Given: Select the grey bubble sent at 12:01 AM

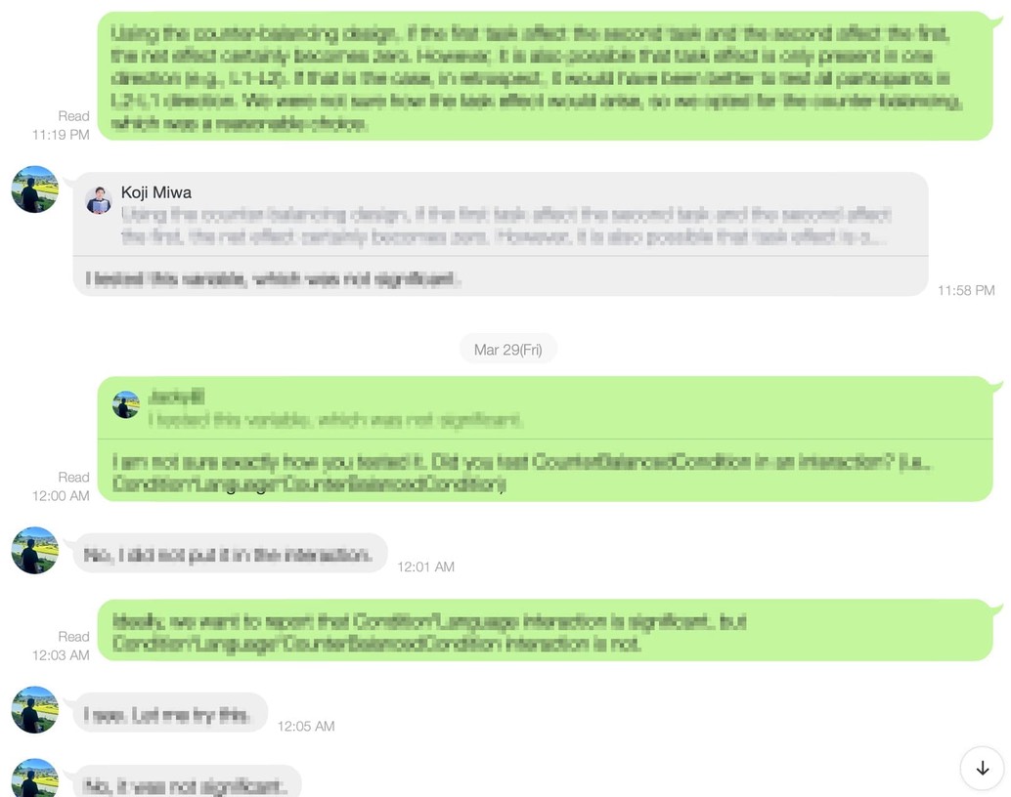Looking at the screenshot, I should pyautogui.click(x=230, y=554).
